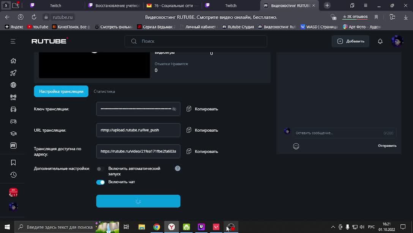Switch to the Статистика tab
413x233 pixels.
pos(104,91)
